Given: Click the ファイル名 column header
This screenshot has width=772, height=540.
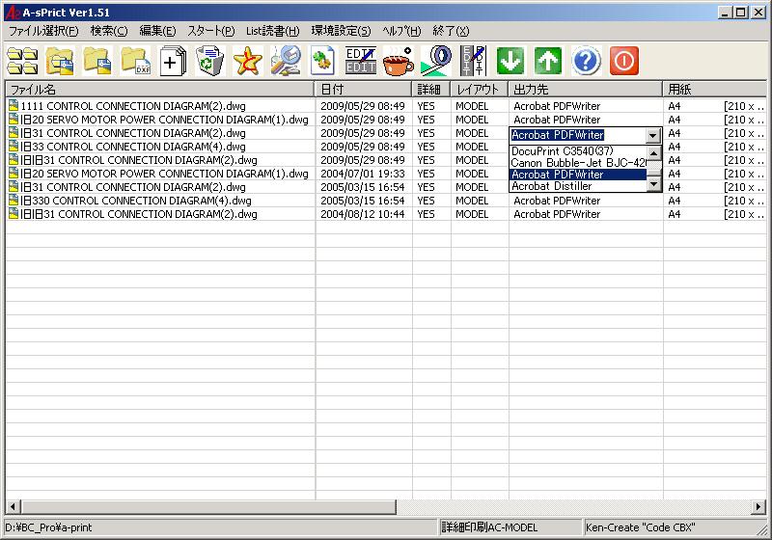Looking at the screenshot, I should (x=159, y=89).
